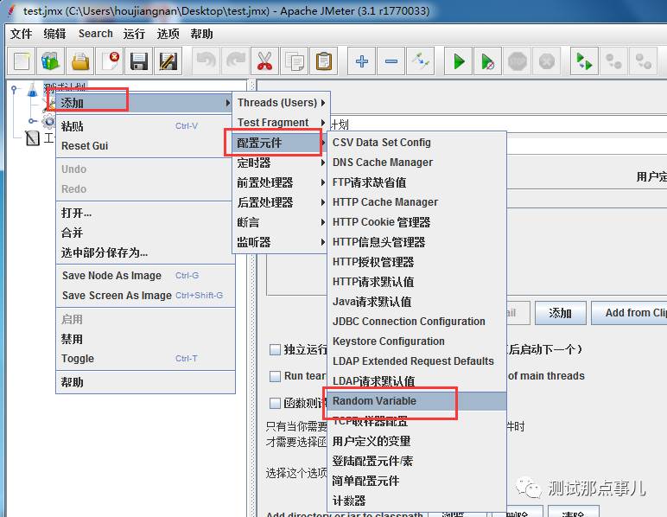Click the Redo arrow toolbar icon
The width and height of the screenshot is (667, 517).
pos(236,61)
